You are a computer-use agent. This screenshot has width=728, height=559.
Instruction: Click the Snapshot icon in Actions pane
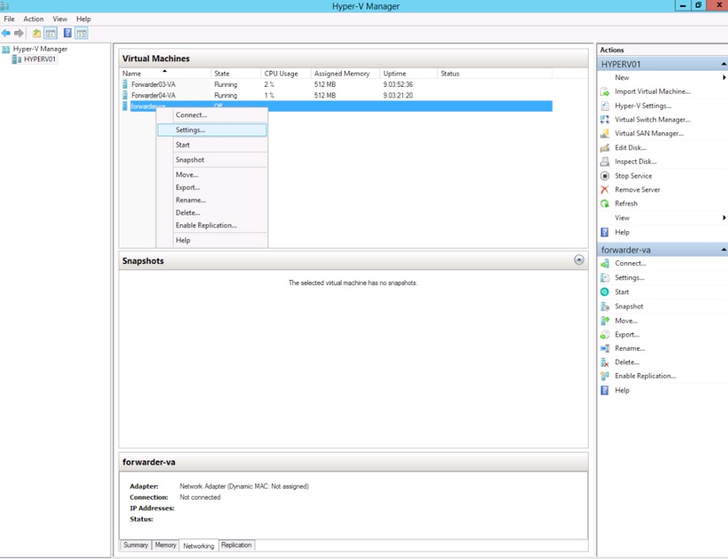[605, 307]
